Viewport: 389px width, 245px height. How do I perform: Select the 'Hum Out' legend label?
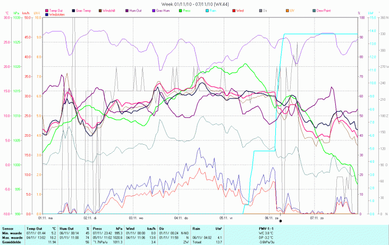point(136,11)
